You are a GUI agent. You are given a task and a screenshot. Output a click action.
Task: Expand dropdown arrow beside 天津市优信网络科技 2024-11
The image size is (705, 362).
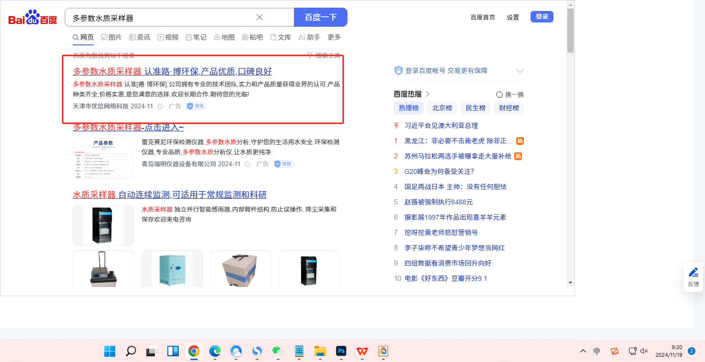pyautogui.click(x=160, y=106)
